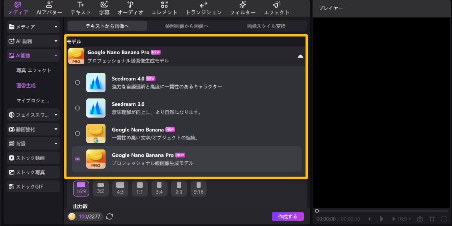Viewport: 452px width, 226px height.
Task: Click the 作成する create button
Action: tap(287, 216)
